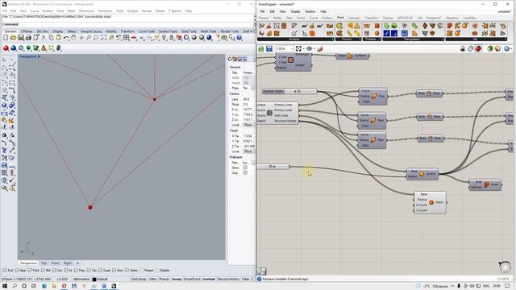Toggle the Near osnap checkbox
Image resolution: width=516 pixels, height=290 pixels.
pos(17,271)
